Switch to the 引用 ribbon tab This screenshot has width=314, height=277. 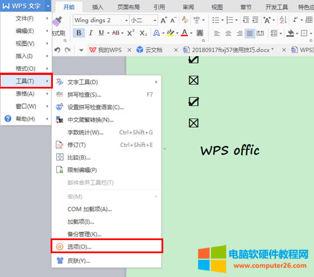pos(159,7)
